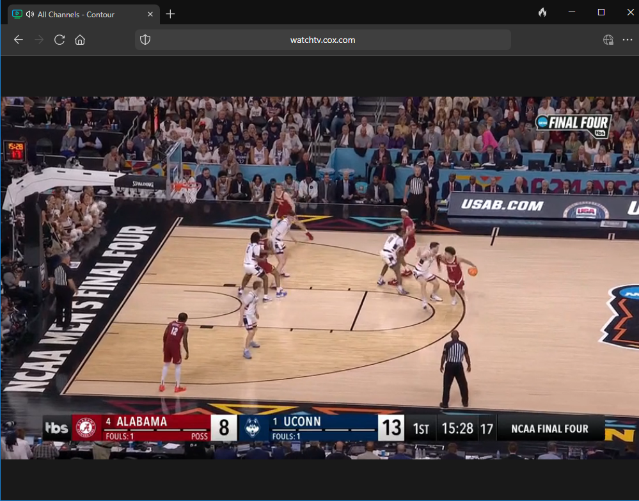639x501 pixels.
Task: Click the 15:28 game clock
Action: (x=457, y=429)
